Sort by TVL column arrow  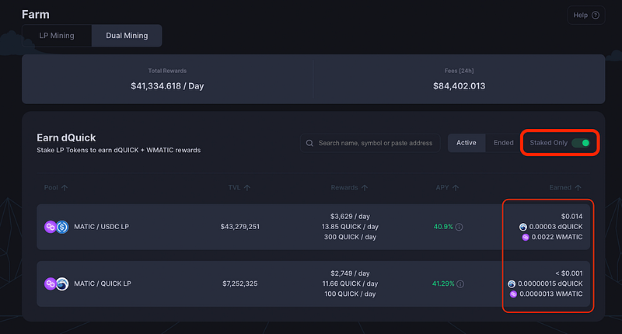pos(247,187)
